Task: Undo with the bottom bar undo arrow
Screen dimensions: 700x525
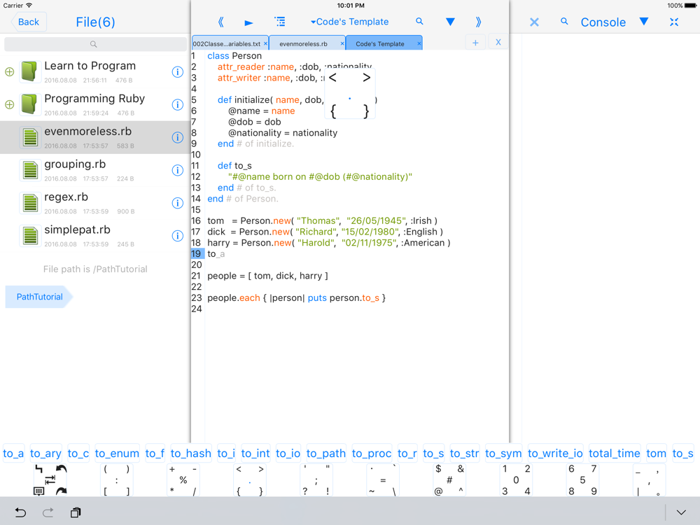Action: pos(20,512)
